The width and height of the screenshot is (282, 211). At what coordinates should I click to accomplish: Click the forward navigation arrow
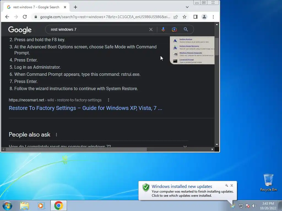[x=16, y=17]
